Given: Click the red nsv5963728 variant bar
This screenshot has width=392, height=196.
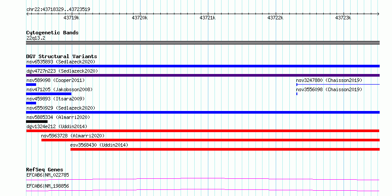Looking at the screenshot, I should 211,140.
